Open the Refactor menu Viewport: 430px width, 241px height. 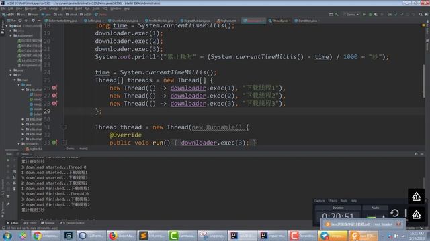(67, 9)
